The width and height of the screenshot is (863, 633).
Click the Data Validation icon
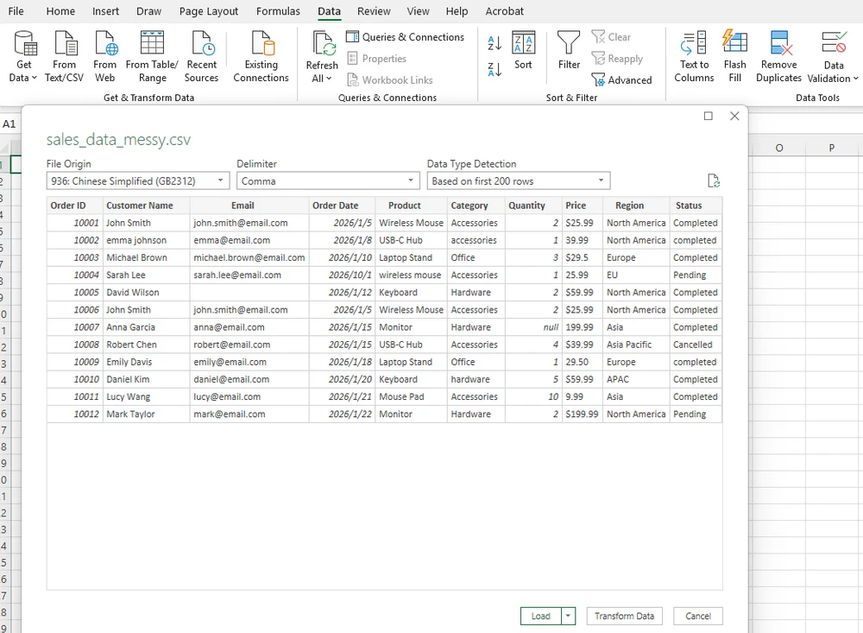point(834,44)
